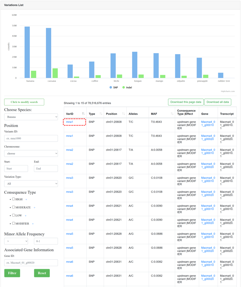Sort table by VarID column arrows
This screenshot has width=241, height=287.
83,114
